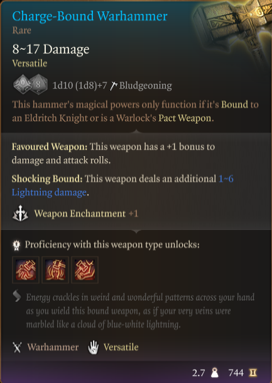272x383 pixels.
Task: Click the highlighted Pact Weapon keyword
Action: click(186, 118)
